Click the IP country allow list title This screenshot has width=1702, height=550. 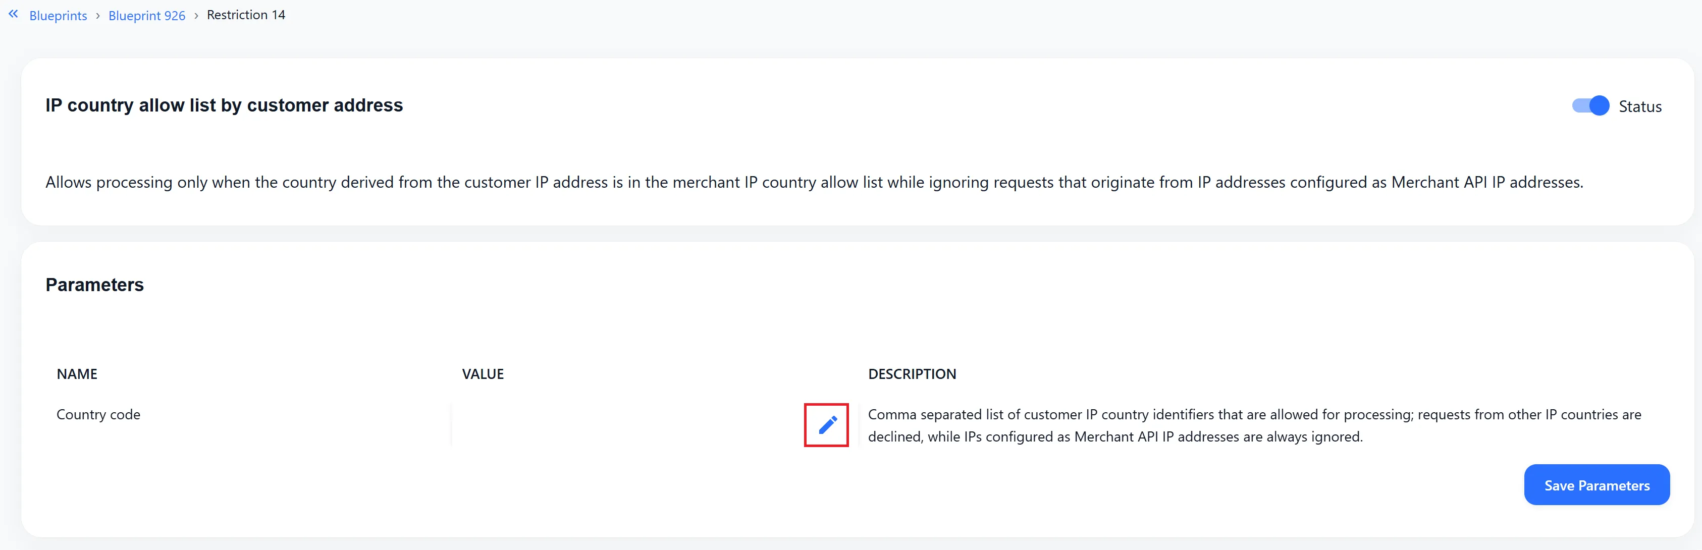(224, 105)
